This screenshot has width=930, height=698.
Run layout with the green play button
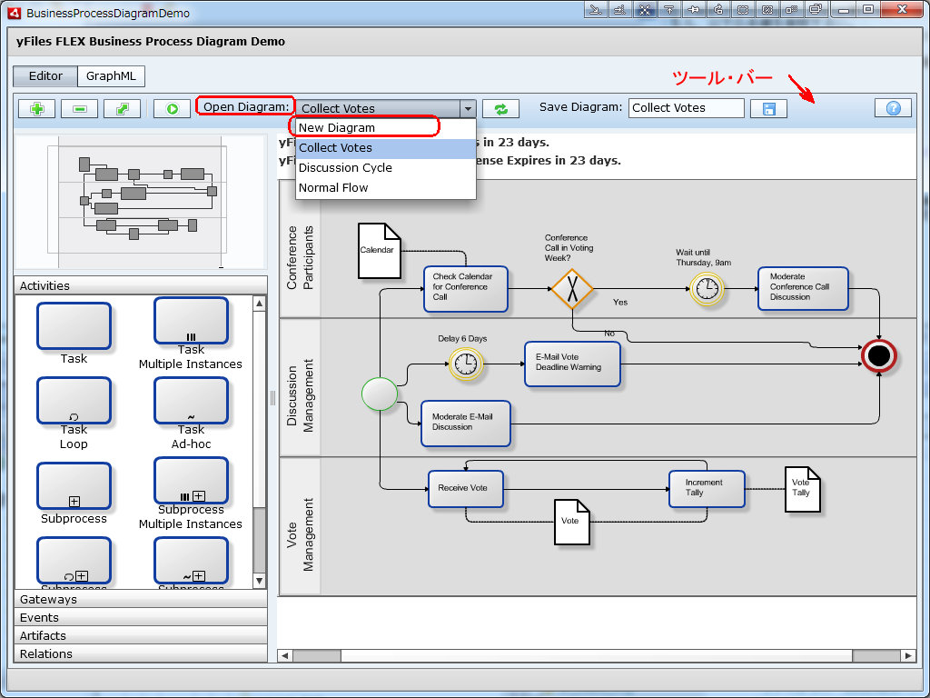pos(172,109)
